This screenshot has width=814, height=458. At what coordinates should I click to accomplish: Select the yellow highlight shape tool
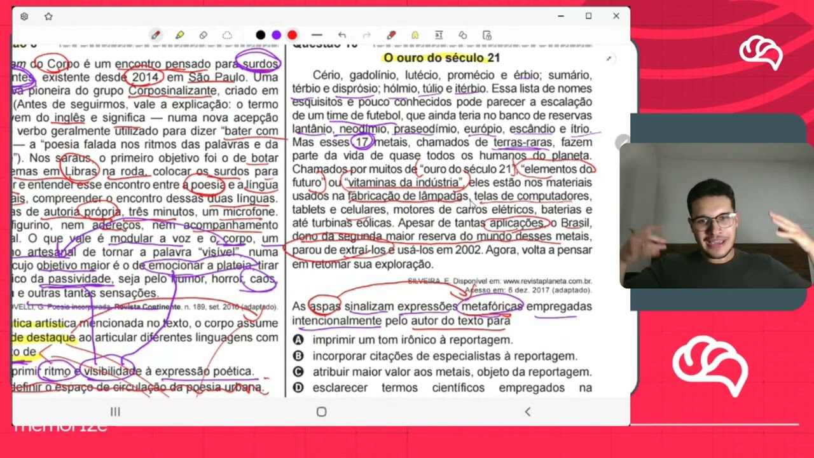pyautogui.click(x=415, y=35)
